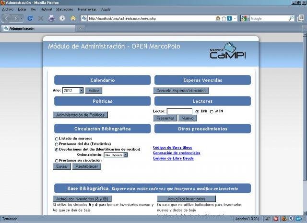Click the red X status bar icon
This screenshot has width=307, height=223.
[x=276, y=219]
